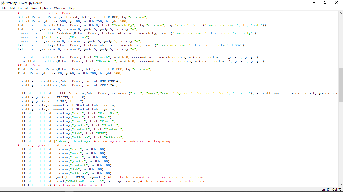The height and width of the screenshot is (192, 343).
Task: Open the Format menu
Action: tap(23, 8)
